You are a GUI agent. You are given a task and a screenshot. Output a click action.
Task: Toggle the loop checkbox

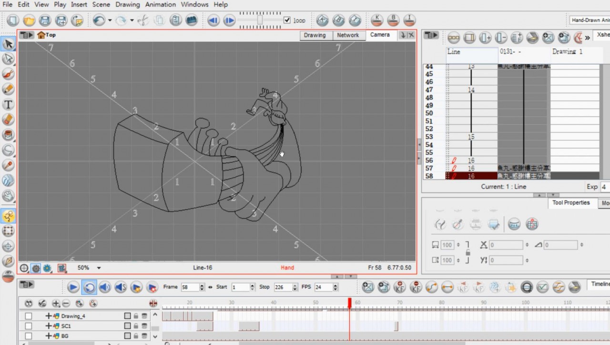(287, 20)
